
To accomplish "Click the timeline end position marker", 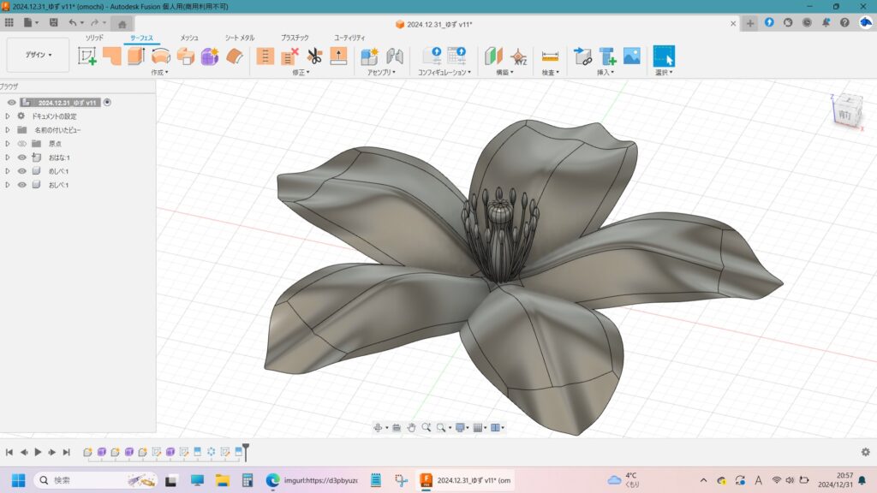I will pos(246,448).
